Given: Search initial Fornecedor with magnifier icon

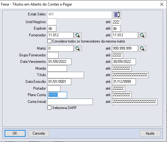Looking at the screenshot, I should 78,35.
